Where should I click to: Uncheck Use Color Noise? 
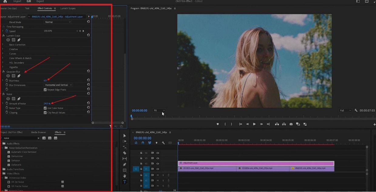(45, 108)
